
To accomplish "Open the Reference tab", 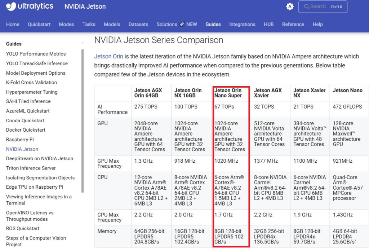I will click(x=293, y=24).
